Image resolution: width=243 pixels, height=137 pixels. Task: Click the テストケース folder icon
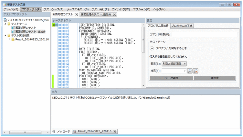pyautogui.click(x=9, y=24)
